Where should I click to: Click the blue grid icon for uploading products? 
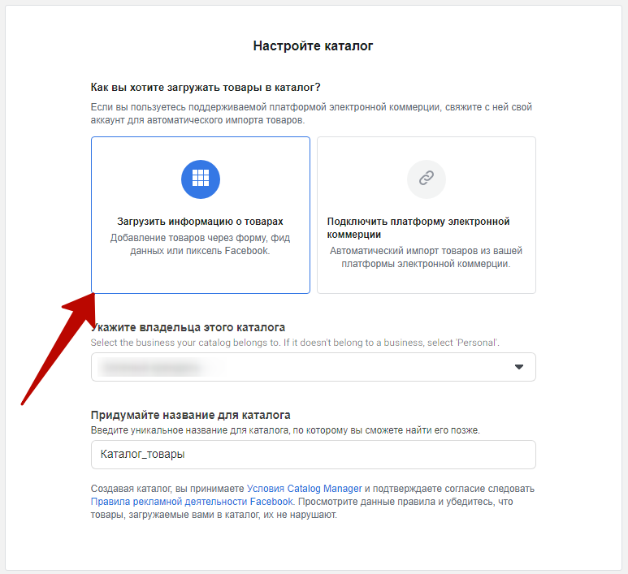(200, 179)
